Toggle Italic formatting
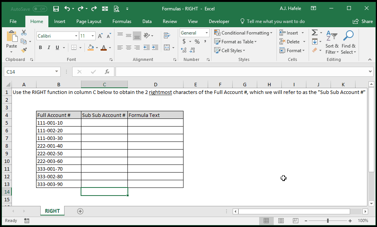Screen dimensions: 377x227 [x=49, y=47]
